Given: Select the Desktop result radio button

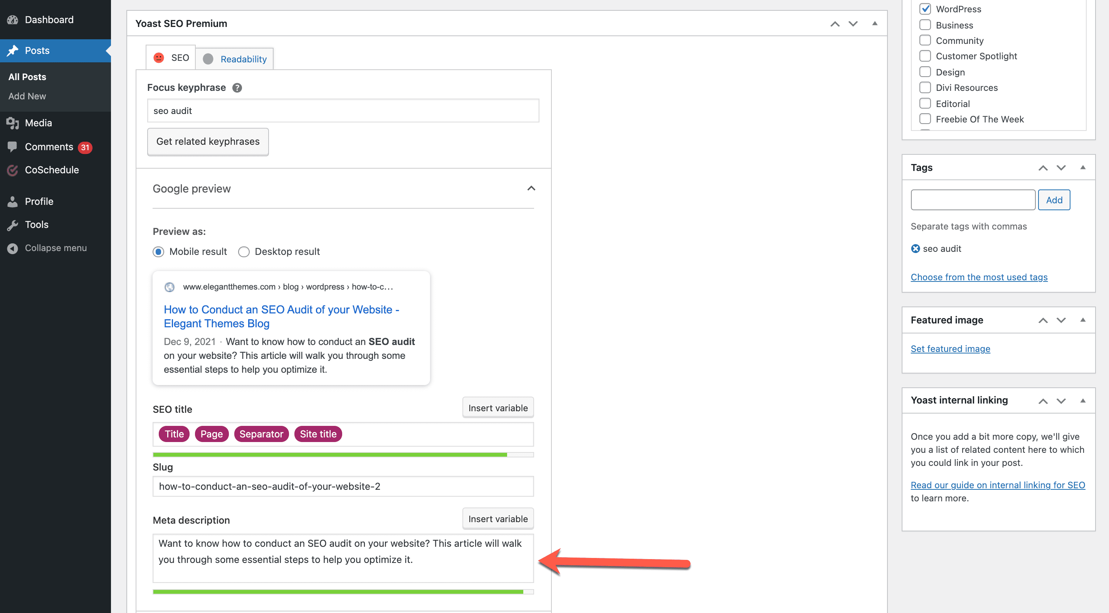Looking at the screenshot, I should click(244, 252).
